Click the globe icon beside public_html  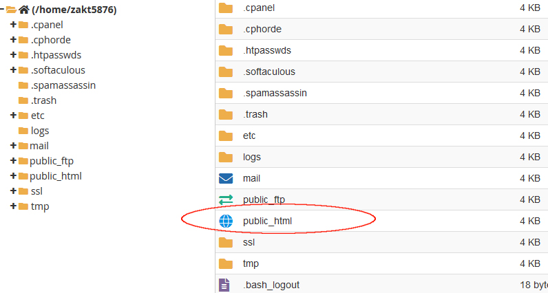[226, 221]
